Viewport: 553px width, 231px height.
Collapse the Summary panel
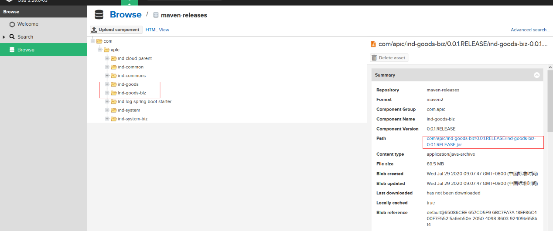click(x=537, y=75)
